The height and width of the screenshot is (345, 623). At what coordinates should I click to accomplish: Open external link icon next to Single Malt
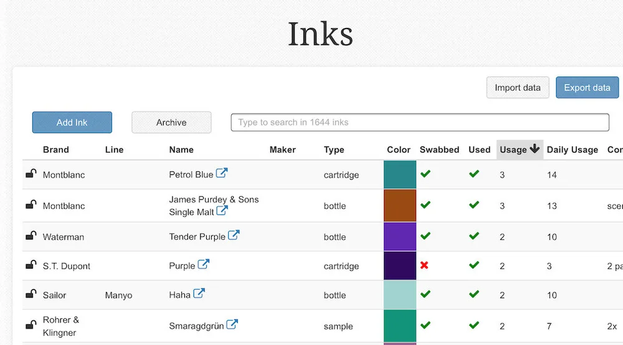222,210
